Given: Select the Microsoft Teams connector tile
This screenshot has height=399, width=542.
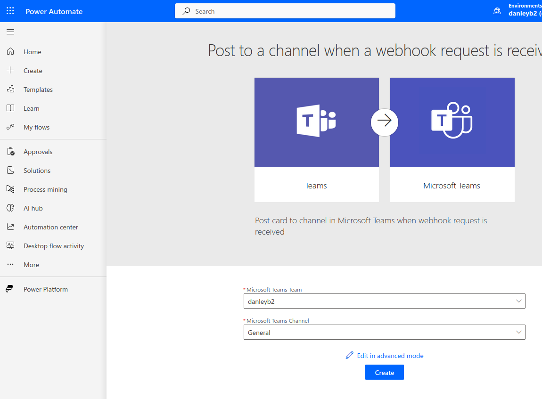Looking at the screenshot, I should 452,139.
